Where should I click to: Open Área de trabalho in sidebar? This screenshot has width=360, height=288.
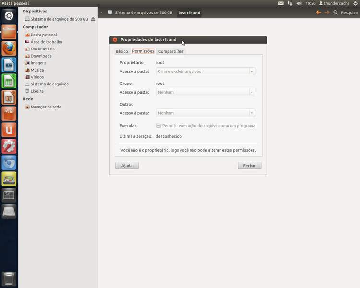coord(44,42)
